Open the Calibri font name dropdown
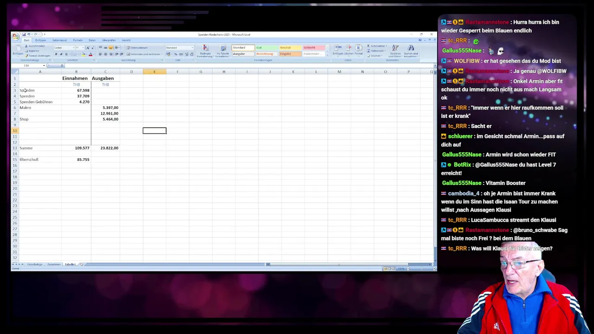 click(x=73, y=48)
